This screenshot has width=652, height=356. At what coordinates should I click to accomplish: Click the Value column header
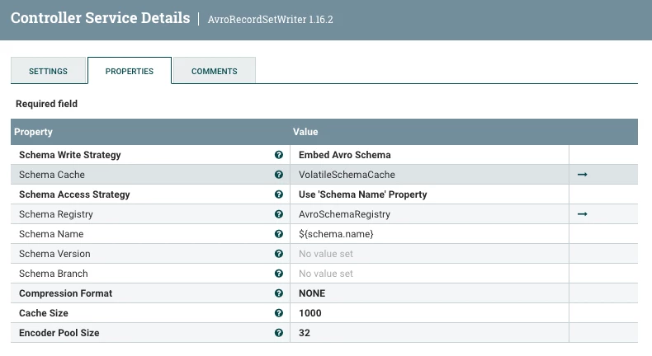[x=305, y=132]
